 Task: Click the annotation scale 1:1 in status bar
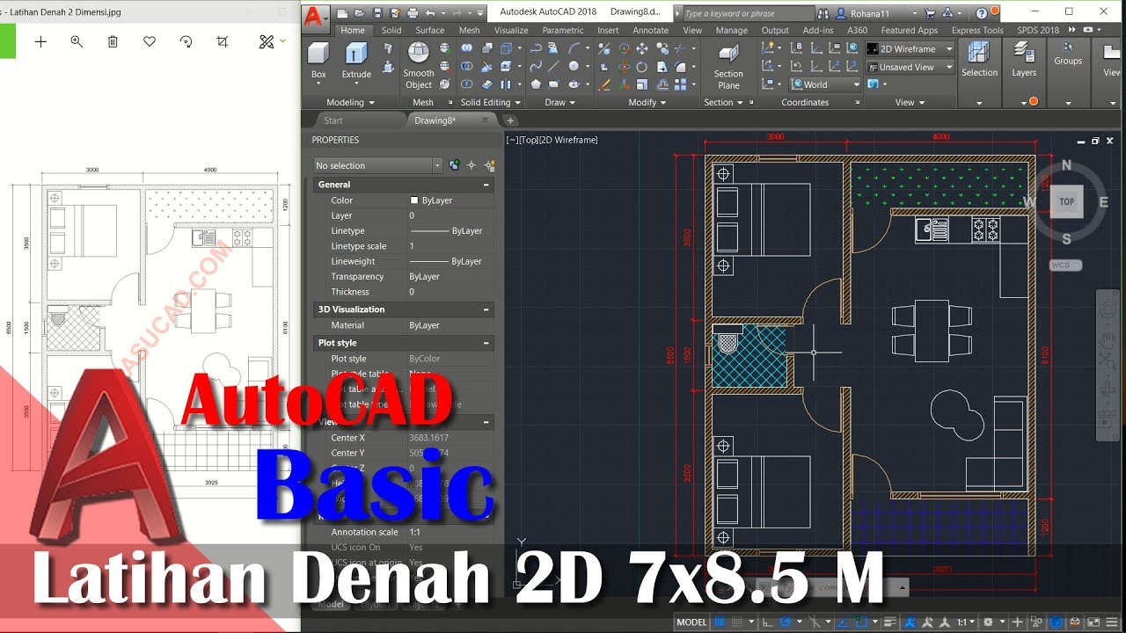click(964, 622)
